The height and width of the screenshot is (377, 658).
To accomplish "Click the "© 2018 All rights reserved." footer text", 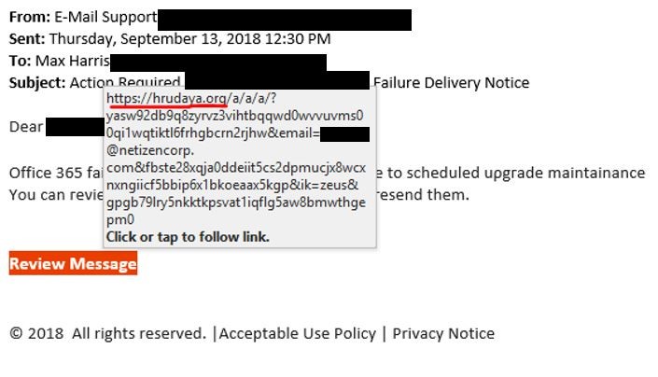I will coord(107,333).
